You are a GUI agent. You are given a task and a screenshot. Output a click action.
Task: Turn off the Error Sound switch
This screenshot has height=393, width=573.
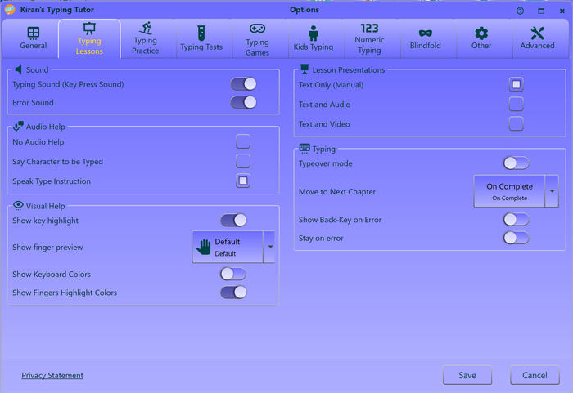tap(243, 102)
